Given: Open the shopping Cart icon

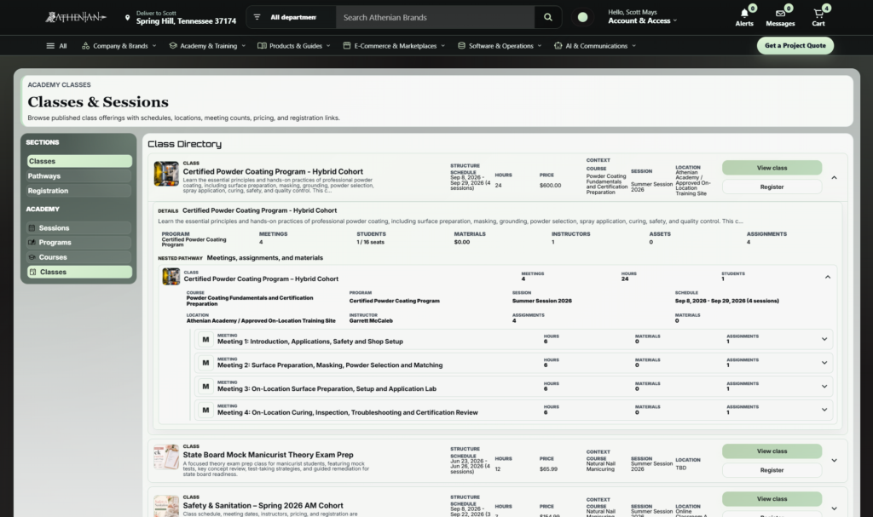Looking at the screenshot, I should (x=818, y=14).
